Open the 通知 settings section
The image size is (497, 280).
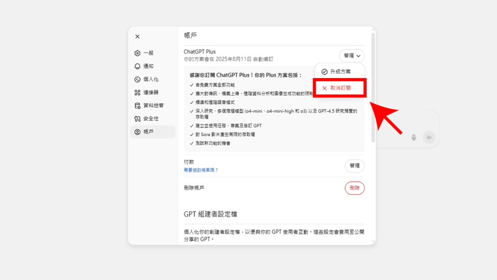tap(152, 66)
